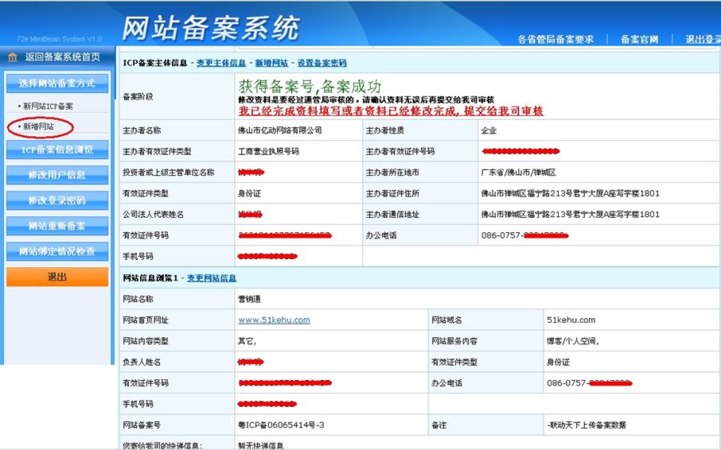Open the 设置备案密码 link
721x450 pixels.
pyautogui.click(x=322, y=63)
